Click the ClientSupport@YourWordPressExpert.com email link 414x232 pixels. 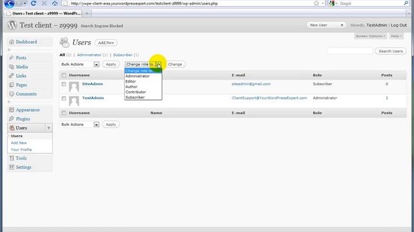(x=269, y=98)
